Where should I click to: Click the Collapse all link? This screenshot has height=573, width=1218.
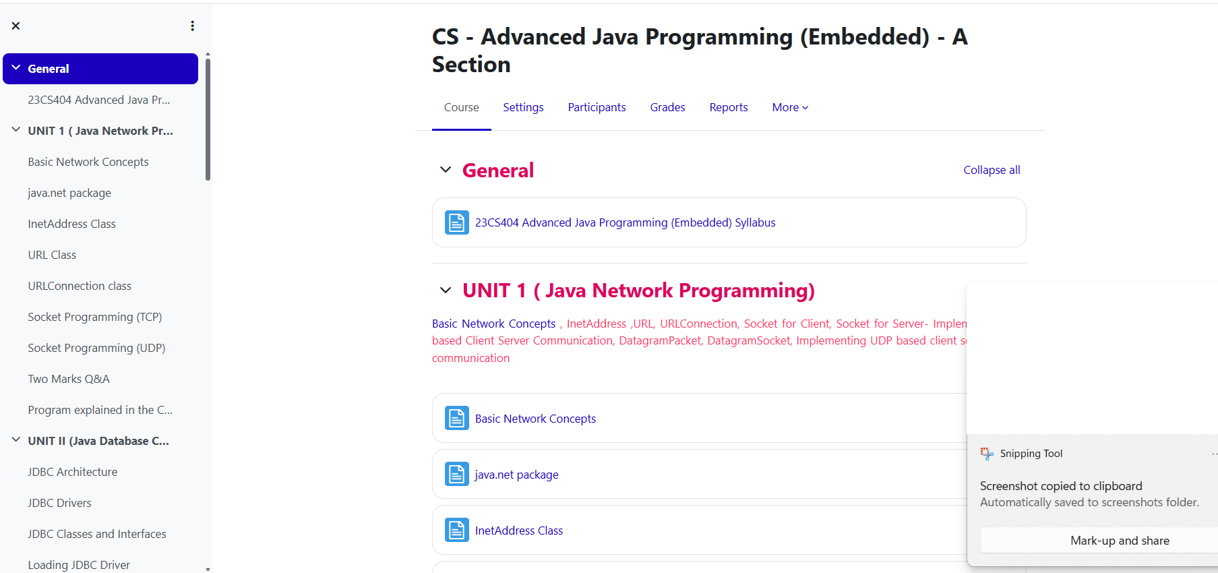[992, 170]
